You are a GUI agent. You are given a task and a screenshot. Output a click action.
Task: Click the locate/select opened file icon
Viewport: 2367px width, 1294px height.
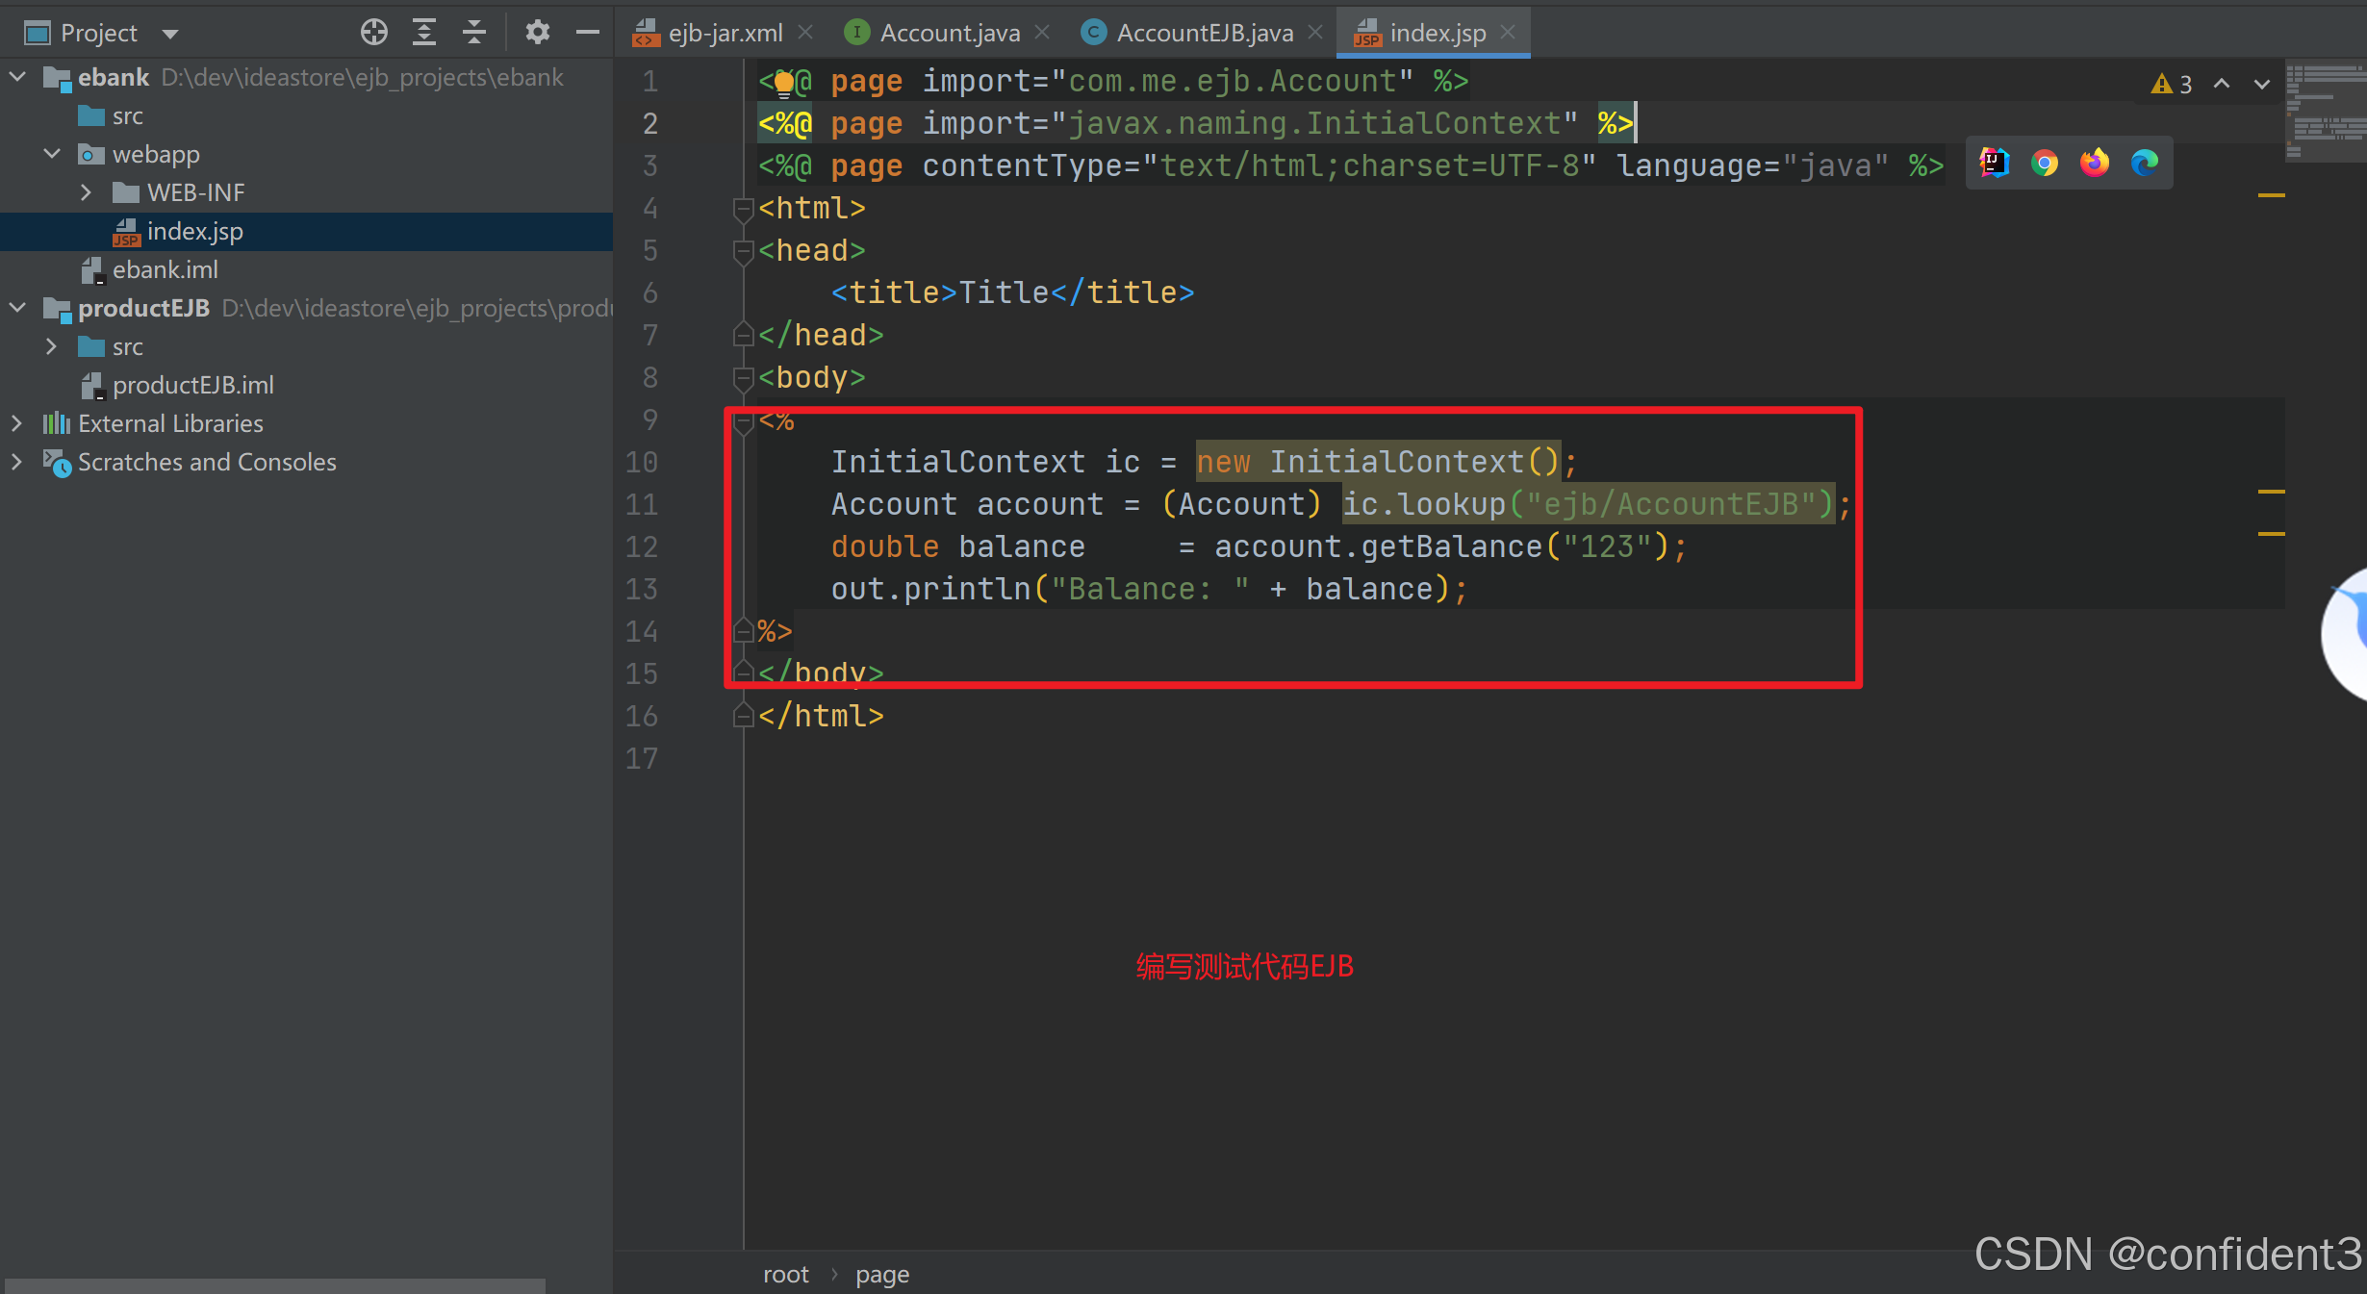[x=373, y=33]
